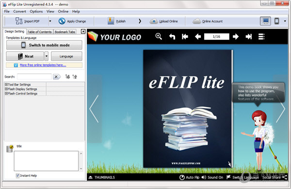Jump to last page icon
291x189 pixels.
point(248,36)
